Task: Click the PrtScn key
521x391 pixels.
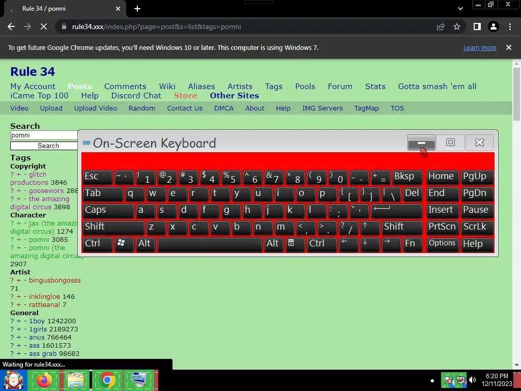Action: pos(443,228)
